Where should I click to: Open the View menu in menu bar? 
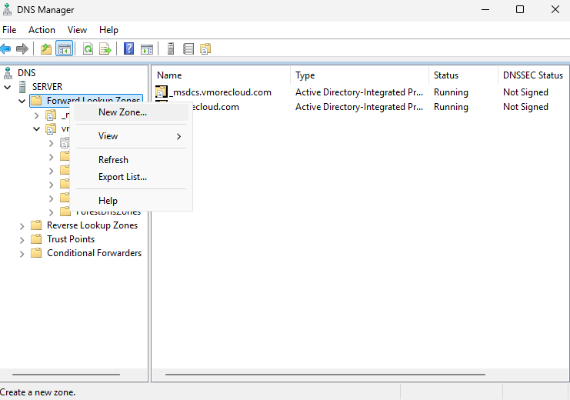[77, 30]
